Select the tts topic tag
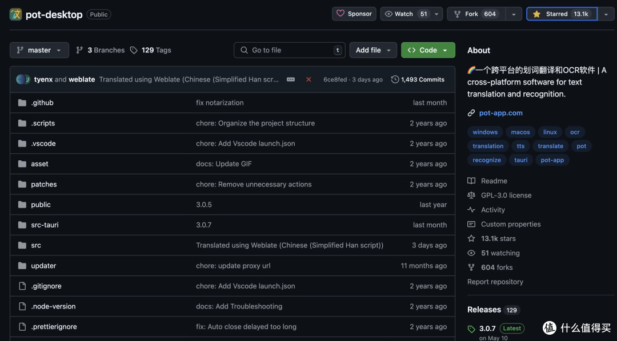 (x=520, y=146)
